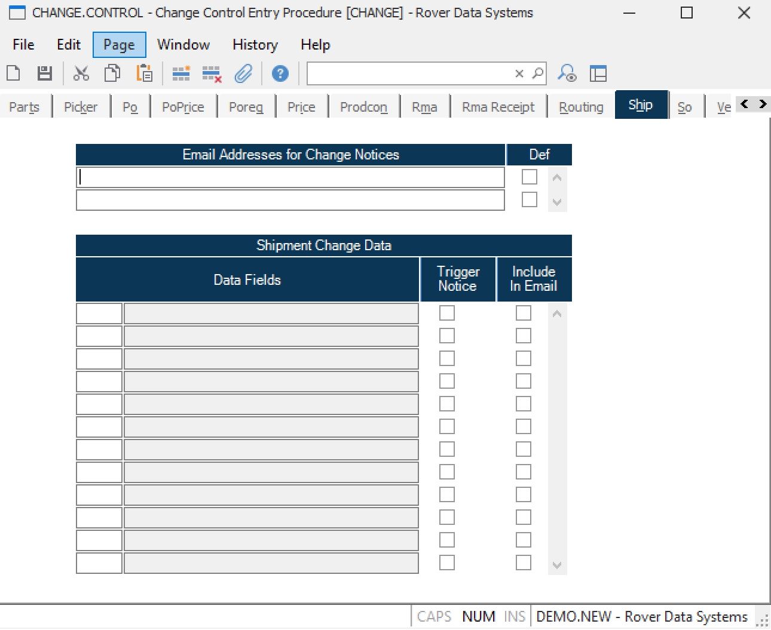Click the Insert row icon
The width and height of the screenshot is (771, 630).
tap(180, 73)
